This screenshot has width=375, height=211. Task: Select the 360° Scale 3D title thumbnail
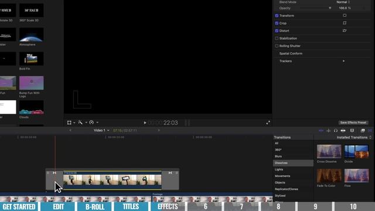pos(31,11)
